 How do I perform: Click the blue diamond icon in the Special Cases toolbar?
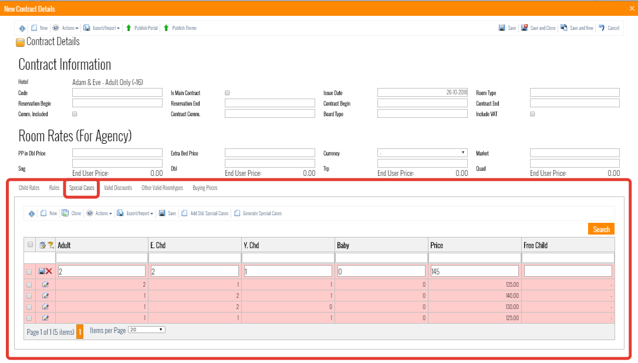[31, 213]
